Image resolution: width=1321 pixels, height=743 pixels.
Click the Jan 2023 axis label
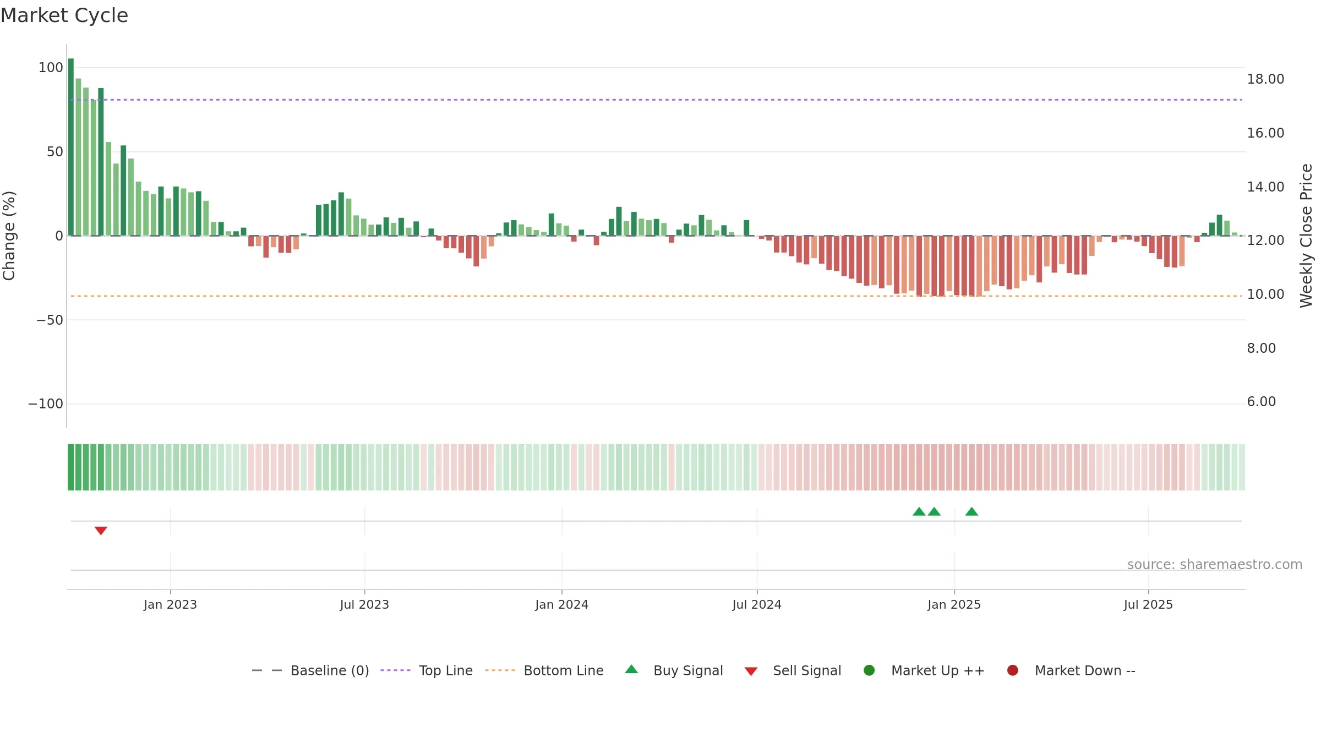pos(170,605)
